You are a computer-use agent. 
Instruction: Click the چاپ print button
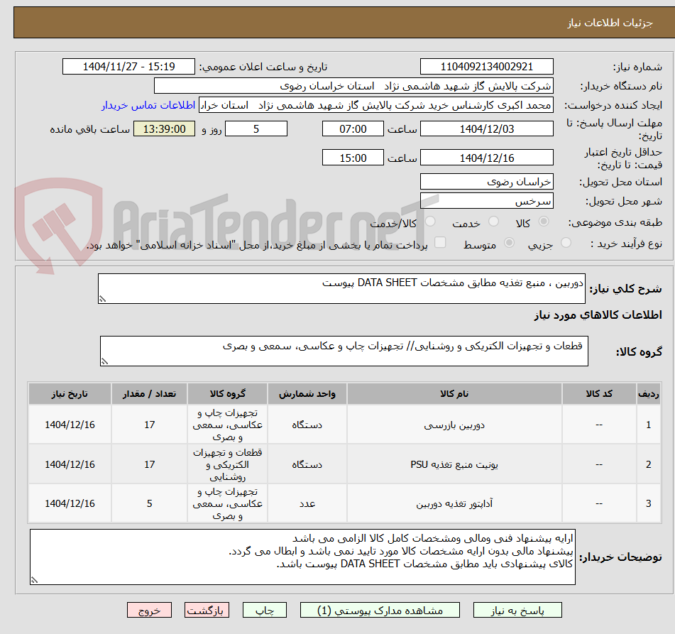click(x=265, y=611)
